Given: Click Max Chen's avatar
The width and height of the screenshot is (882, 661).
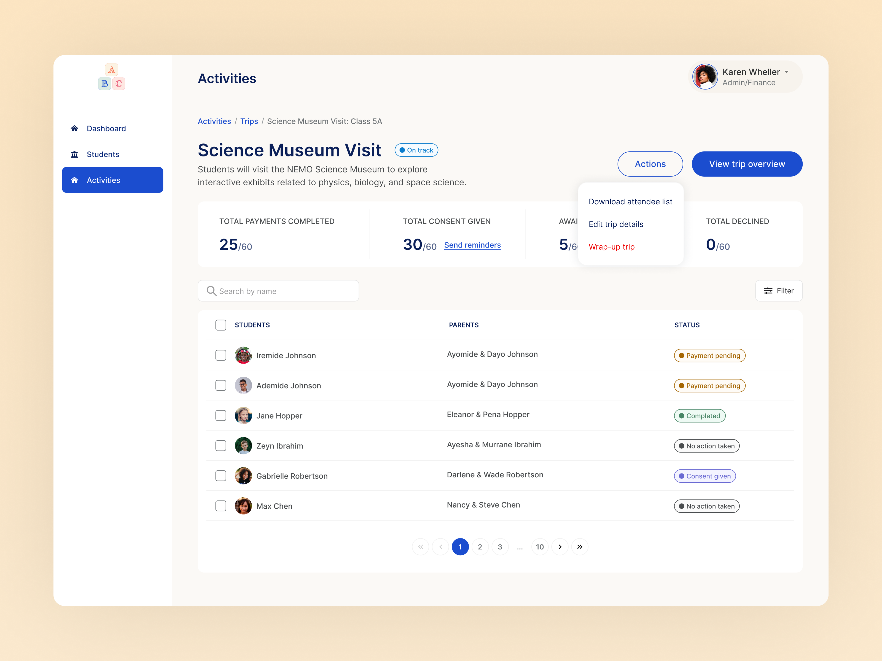Looking at the screenshot, I should [x=243, y=506].
